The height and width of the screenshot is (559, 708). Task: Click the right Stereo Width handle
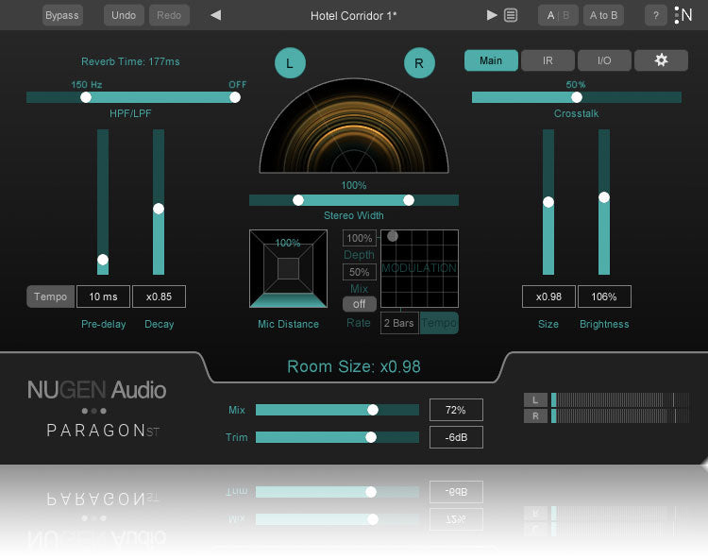pos(409,200)
